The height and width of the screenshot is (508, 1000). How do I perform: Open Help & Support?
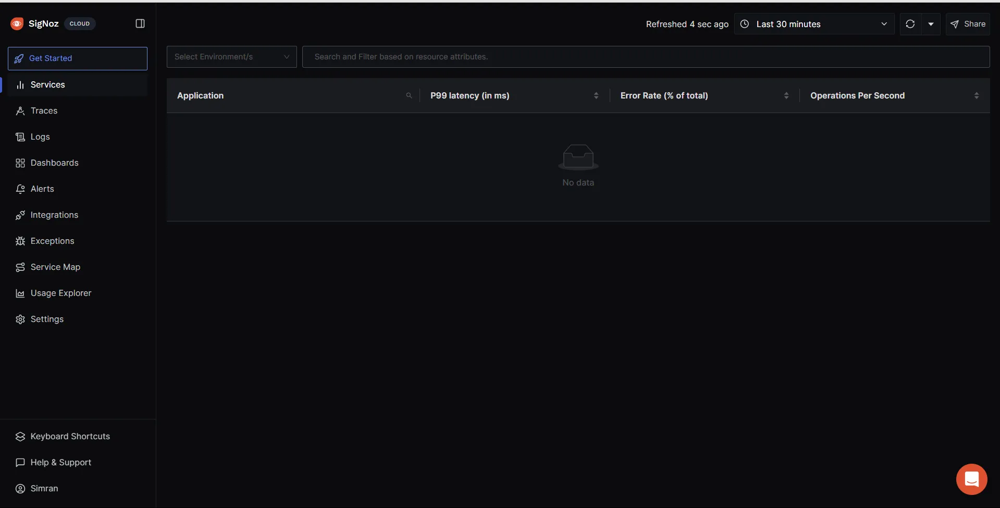[x=78, y=462]
